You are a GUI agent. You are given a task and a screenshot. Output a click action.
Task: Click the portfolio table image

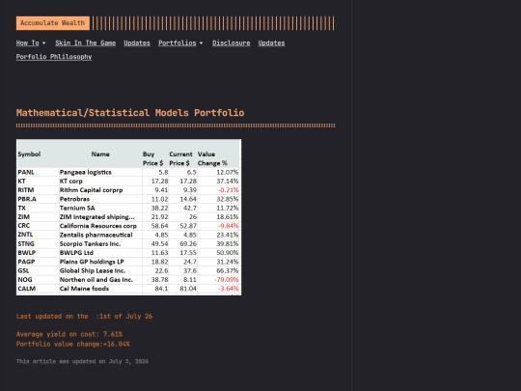coord(128,217)
